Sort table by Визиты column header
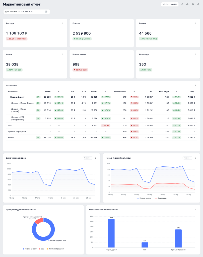 (x=94, y=92)
